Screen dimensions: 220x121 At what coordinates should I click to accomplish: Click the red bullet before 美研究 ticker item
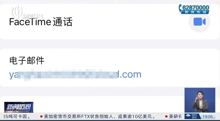coord(166,116)
